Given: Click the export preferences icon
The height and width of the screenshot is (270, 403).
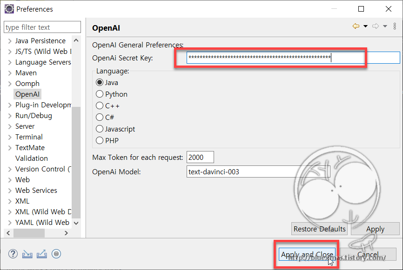Looking at the screenshot, I should tap(41, 254).
